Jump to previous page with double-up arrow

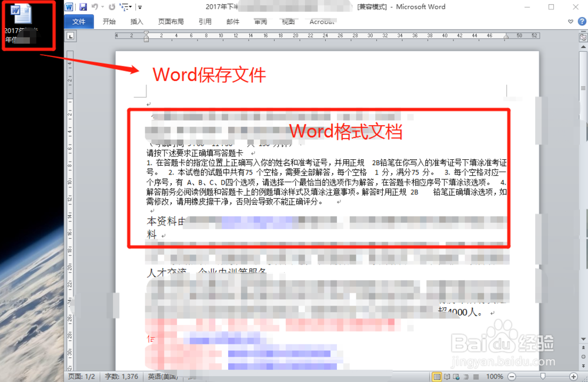tap(583, 347)
